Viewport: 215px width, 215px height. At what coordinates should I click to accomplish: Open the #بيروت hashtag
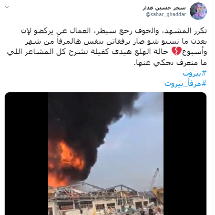(x=195, y=73)
